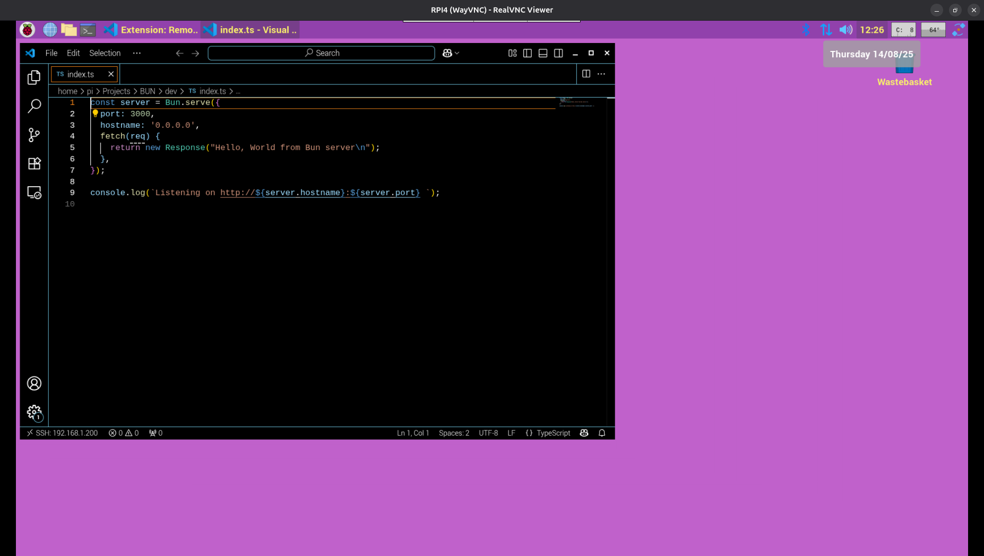Split the editor to the right
This screenshot has width=984, height=556.
coord(586,74)
